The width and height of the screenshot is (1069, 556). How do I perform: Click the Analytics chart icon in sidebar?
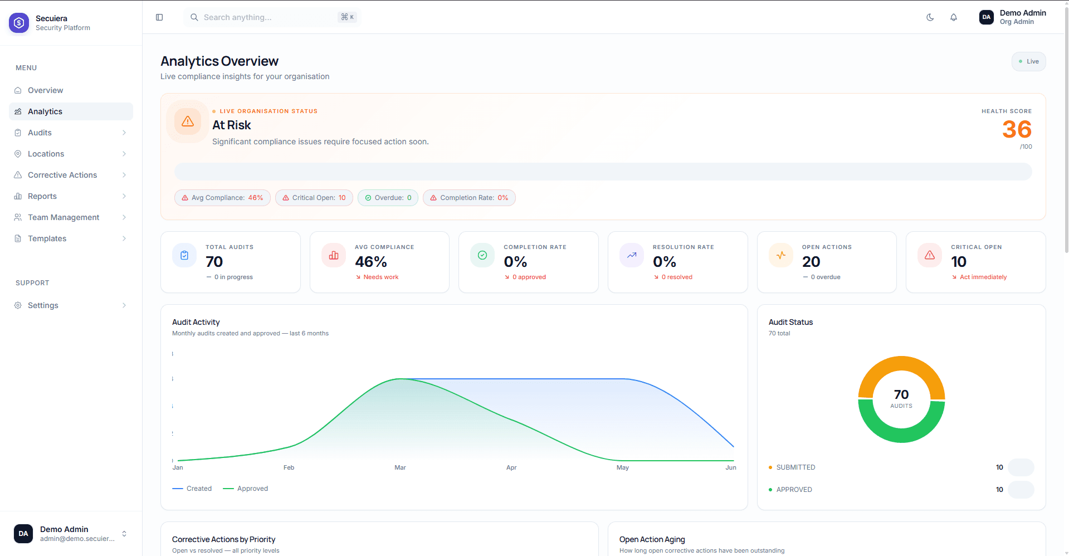[18, 111]
